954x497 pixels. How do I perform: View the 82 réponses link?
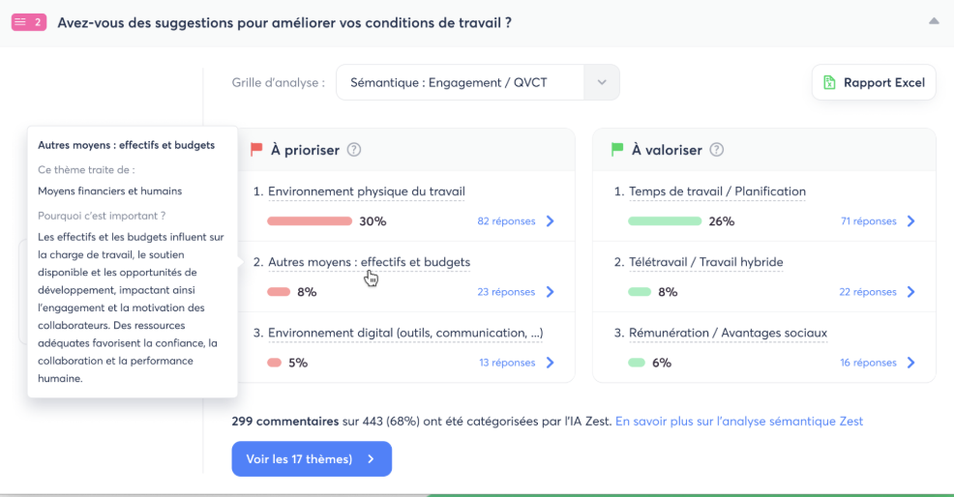506,221
